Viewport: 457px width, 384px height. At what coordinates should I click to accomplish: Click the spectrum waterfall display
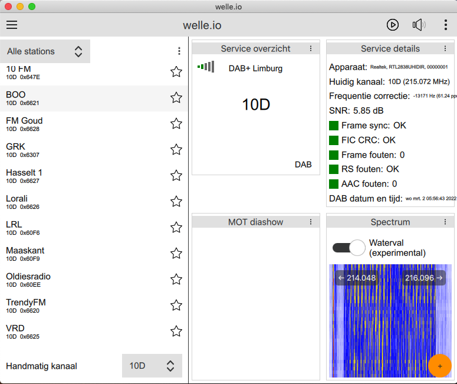pos(390,321)
